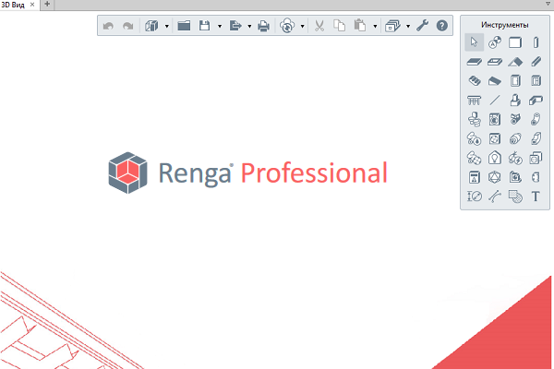Activate the Floor slab tool
554x369 pixels.
[475, 62]
